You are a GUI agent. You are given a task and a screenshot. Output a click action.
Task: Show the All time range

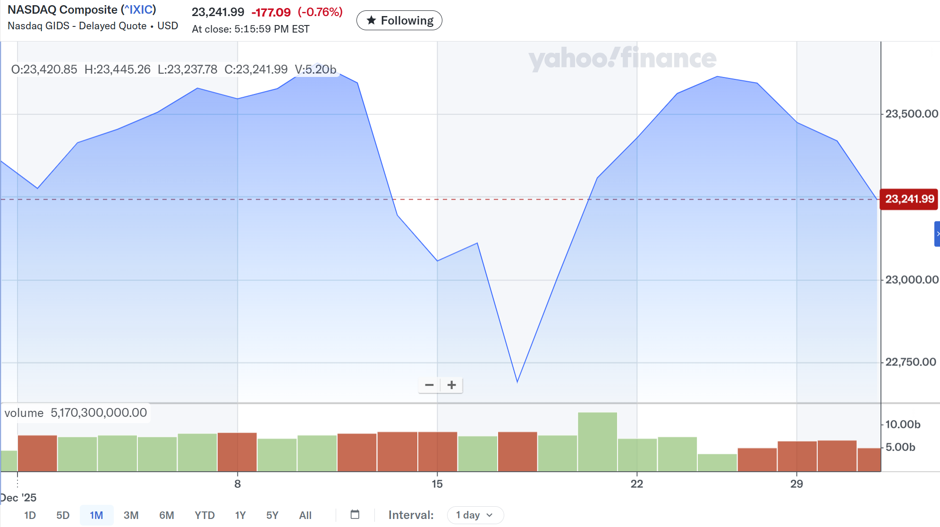pos(305,515)
